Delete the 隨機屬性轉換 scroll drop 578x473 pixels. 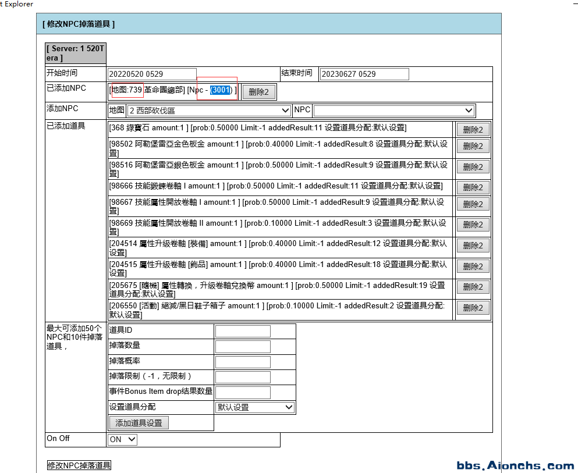(x=473, y=286)
